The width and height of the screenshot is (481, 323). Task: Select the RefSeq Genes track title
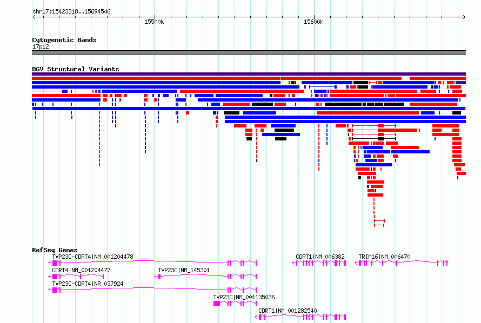pos(55,250)
